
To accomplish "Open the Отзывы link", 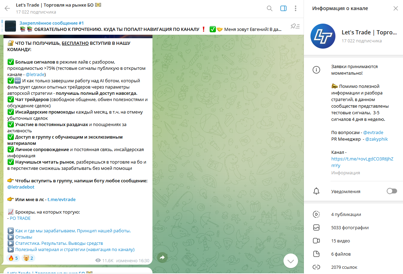I will point(24,237).
